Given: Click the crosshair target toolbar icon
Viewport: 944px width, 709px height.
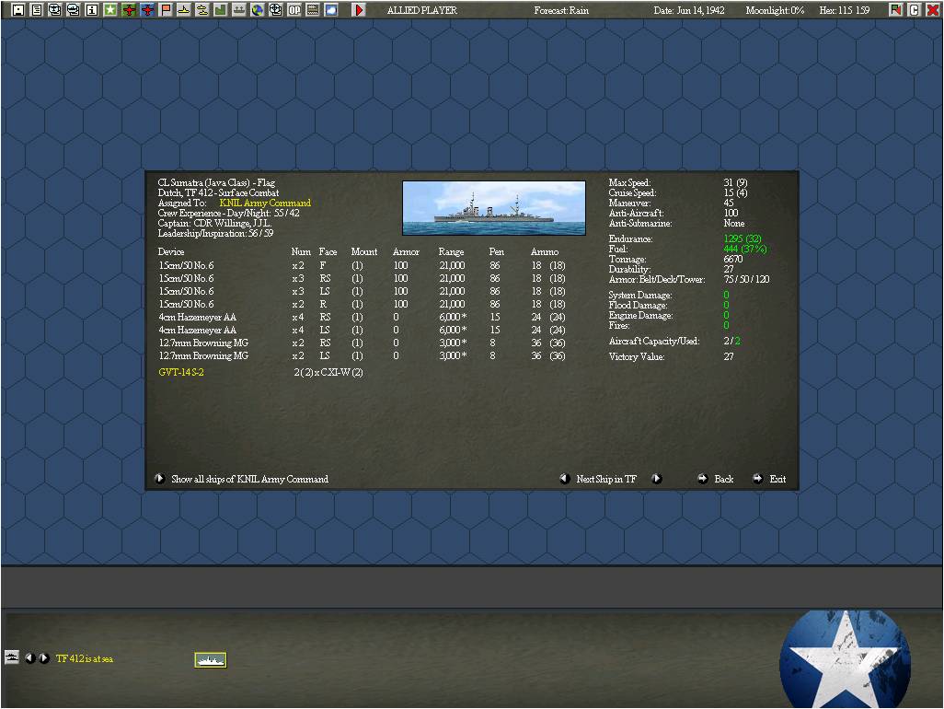Looking at the screenshot, I should [276, 9].
